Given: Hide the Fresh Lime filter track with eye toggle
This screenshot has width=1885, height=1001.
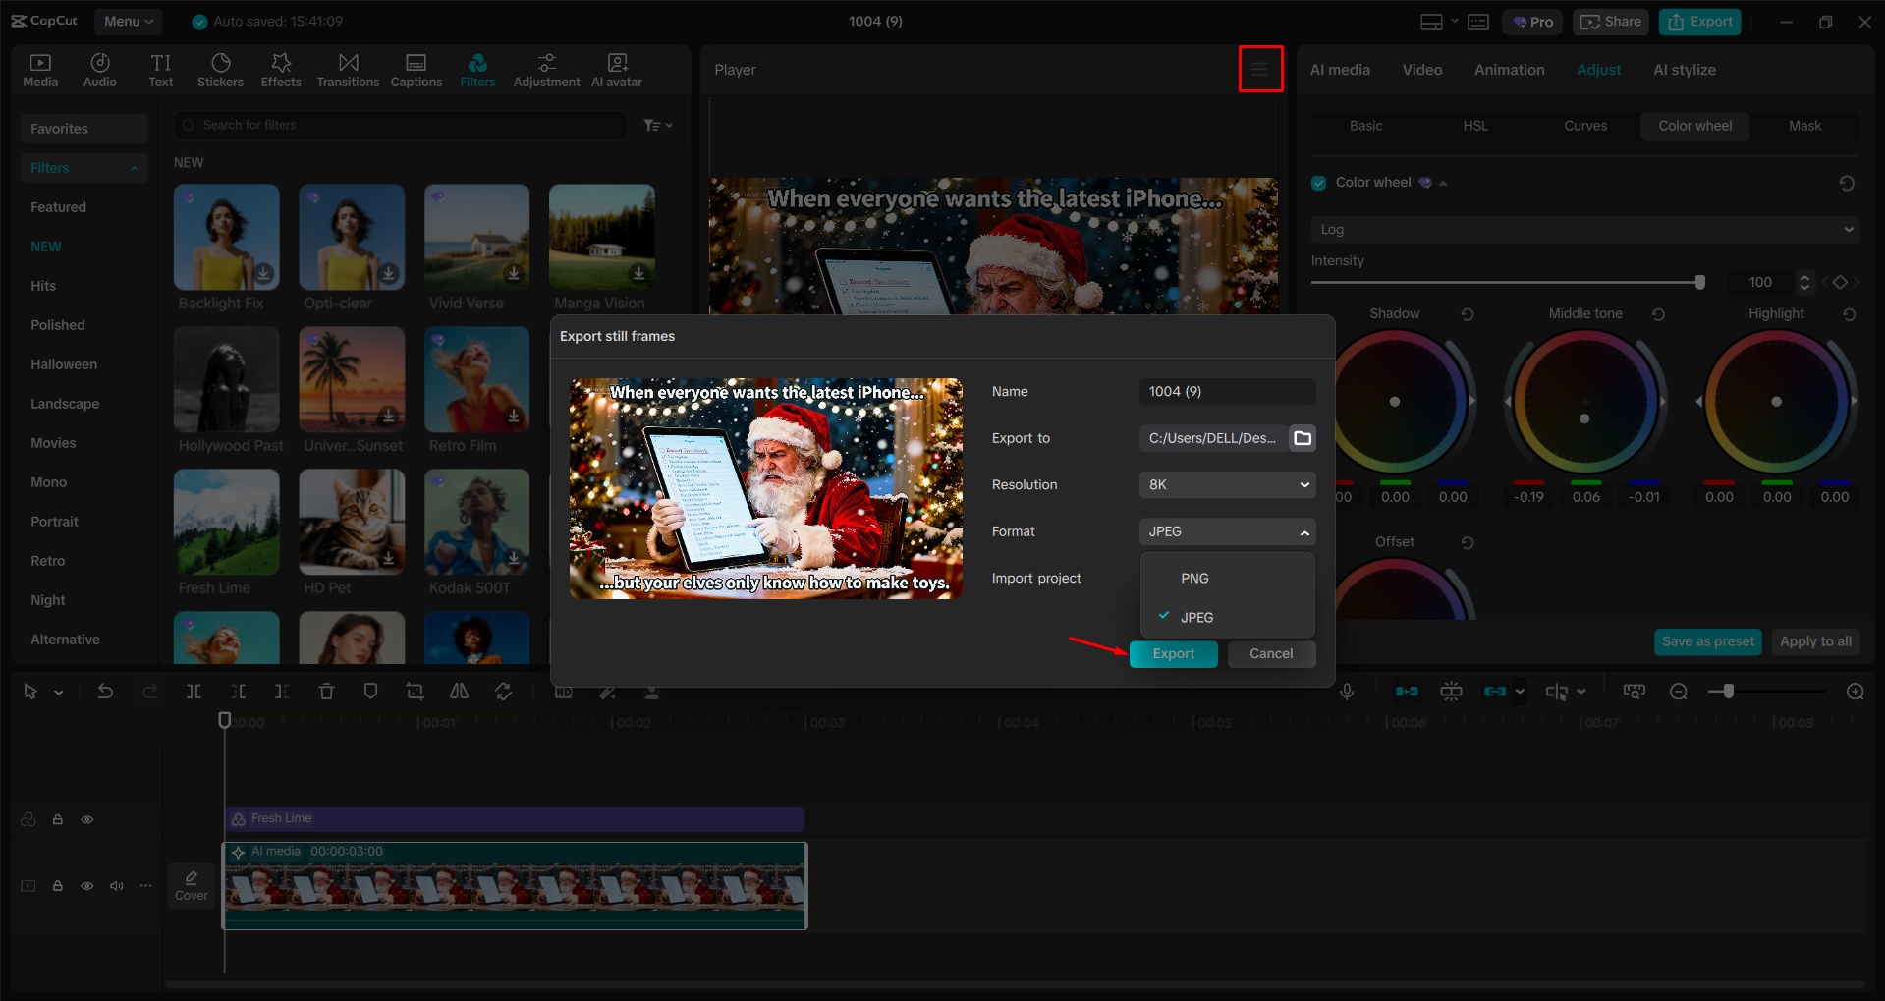Looking at the screenshot, I should 86,818.
